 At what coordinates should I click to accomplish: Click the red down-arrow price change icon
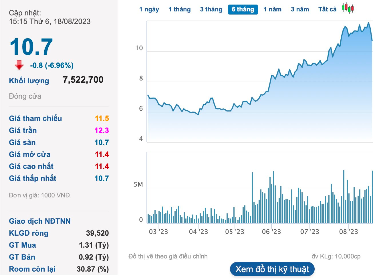point(19,65)
